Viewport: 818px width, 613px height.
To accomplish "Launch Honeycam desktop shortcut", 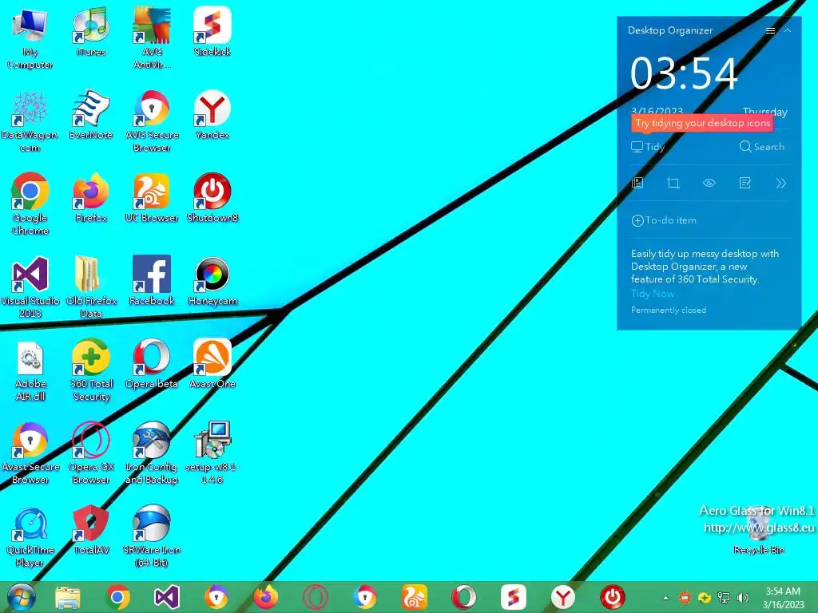I will (x=212, y=280).
